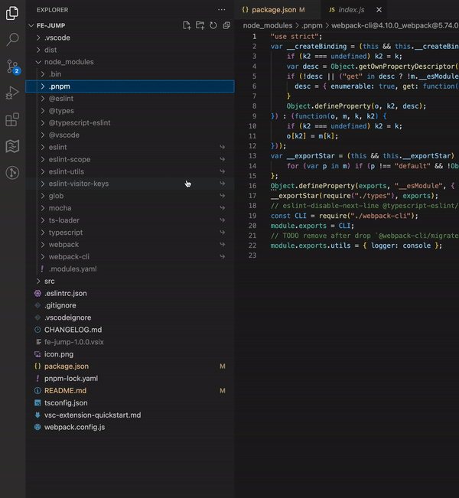
Task: Expand the dist folder
Action: pyautogui.click(x=130, y=50)
